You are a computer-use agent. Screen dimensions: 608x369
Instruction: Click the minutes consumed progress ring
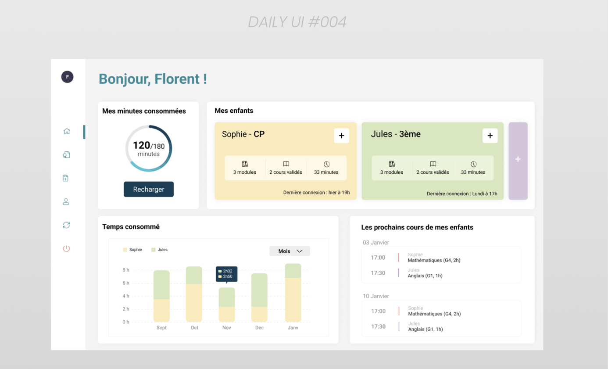tap(149, 148)
